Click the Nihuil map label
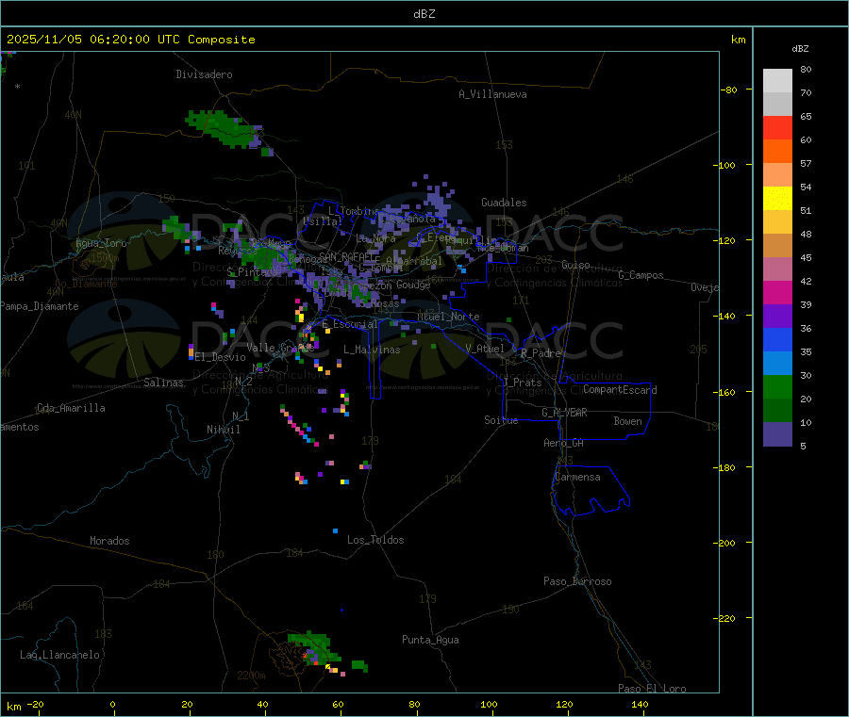This screenshot has height=717, width=849. pos(223,430)
